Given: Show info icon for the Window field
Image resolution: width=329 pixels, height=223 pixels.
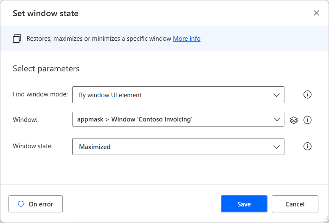Looking at the screenshot, I should (307, 120).
